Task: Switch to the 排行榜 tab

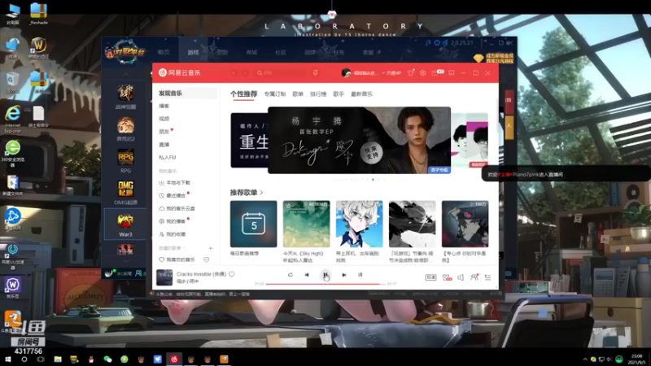Action: tap(318, 94)
